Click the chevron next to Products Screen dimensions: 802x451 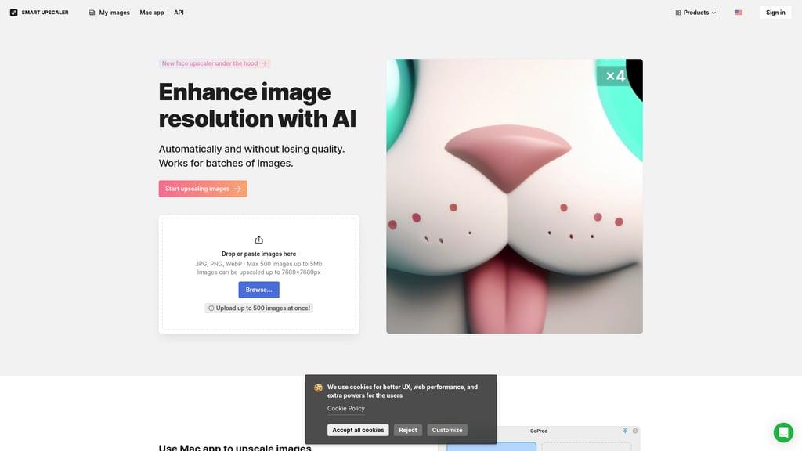(713, 13)
